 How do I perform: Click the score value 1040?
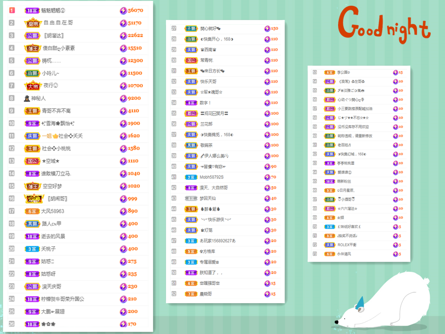tap(134, 174)
